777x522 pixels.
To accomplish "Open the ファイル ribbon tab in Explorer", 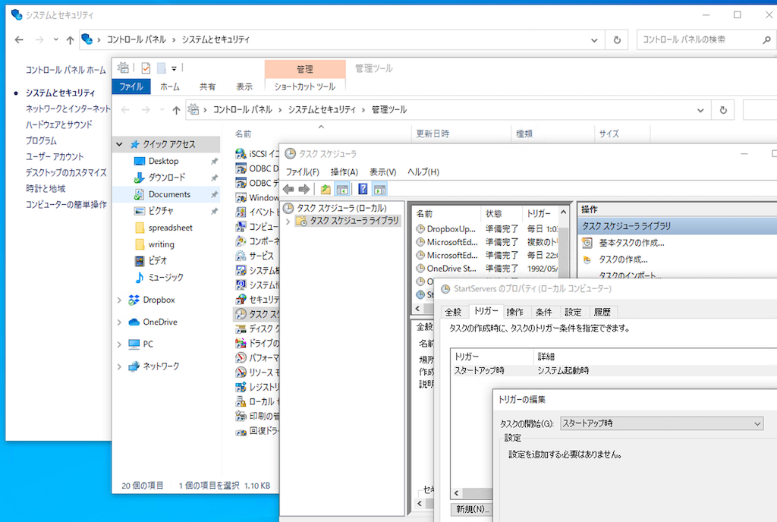I will pyautogui.click(x=131, y=86).
